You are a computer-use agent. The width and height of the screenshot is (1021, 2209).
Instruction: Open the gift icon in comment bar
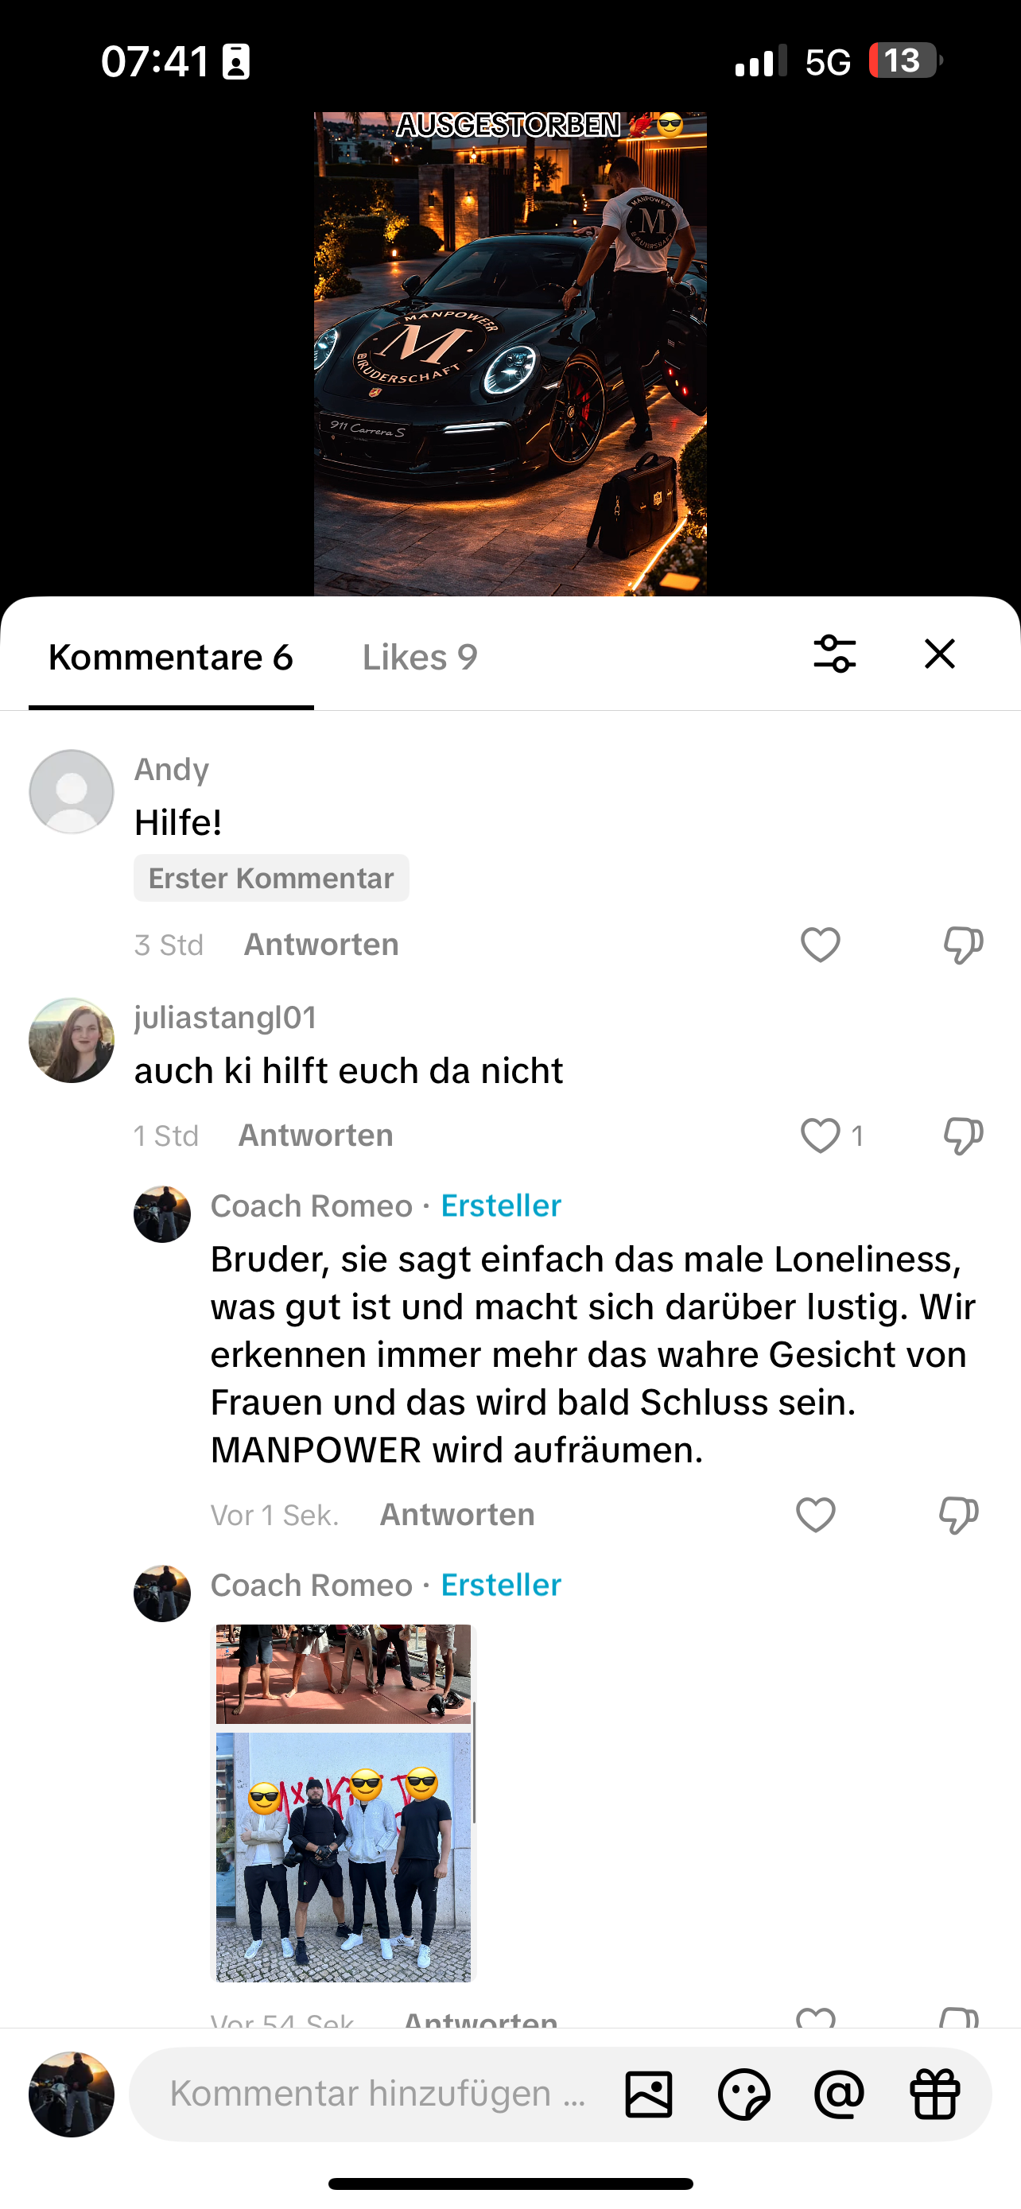[x=934, y=2094]
